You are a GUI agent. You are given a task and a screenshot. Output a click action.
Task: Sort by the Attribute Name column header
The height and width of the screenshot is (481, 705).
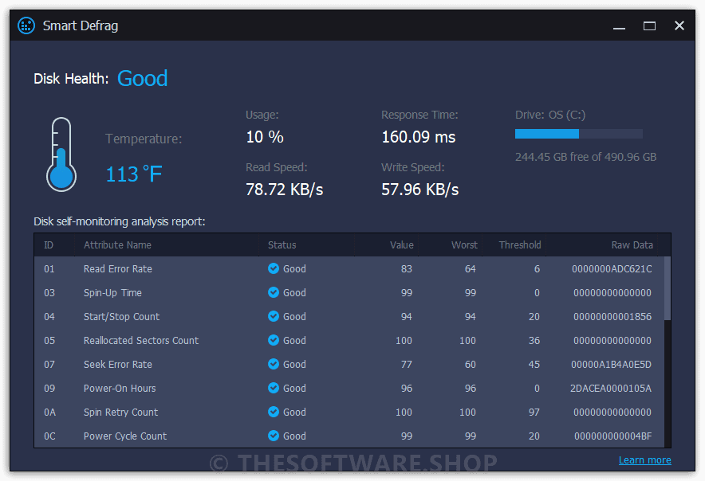tap(117, 244)
